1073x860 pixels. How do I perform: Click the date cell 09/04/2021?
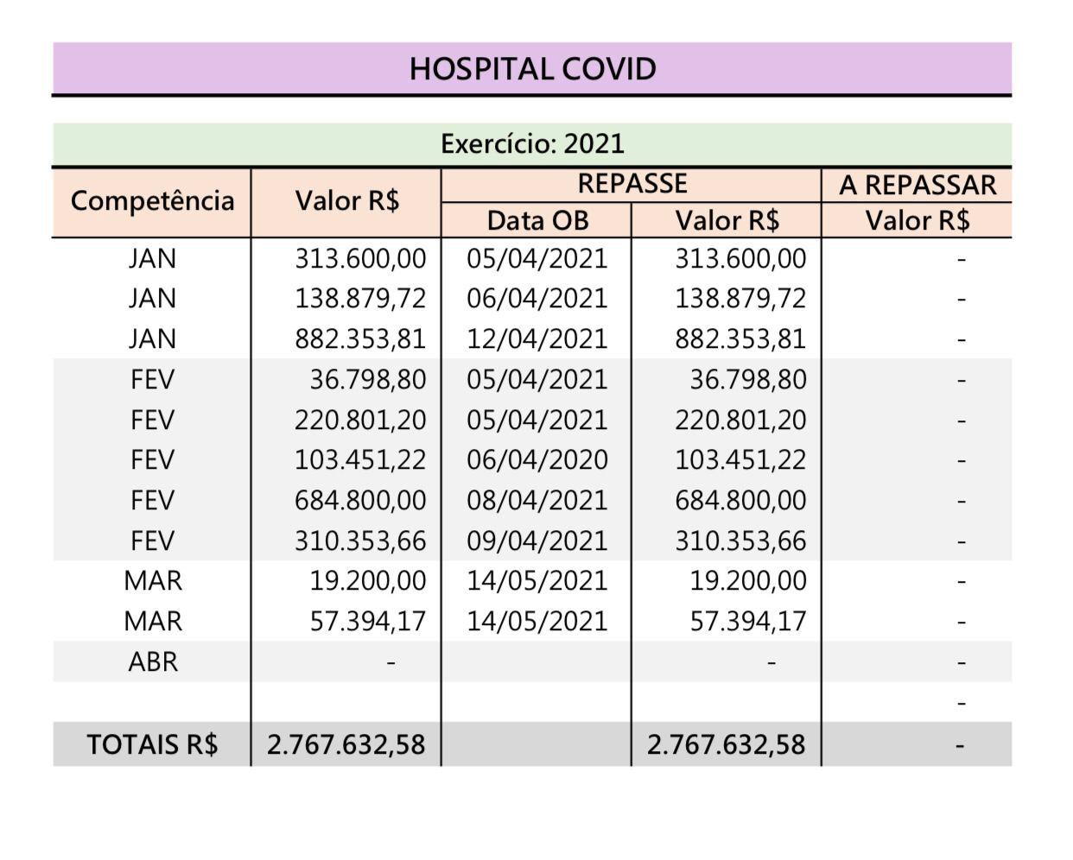(x=536, y=541)
